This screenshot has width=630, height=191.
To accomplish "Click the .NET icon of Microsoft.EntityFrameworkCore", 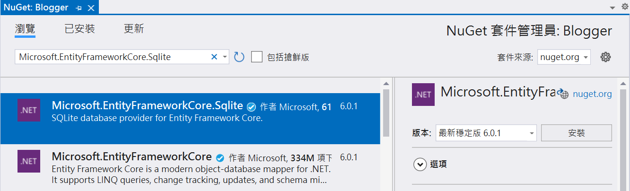I will [x=29, y=161].
